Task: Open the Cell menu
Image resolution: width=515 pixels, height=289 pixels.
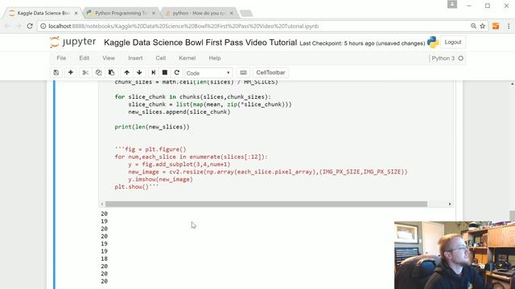Action: [161, 58]
